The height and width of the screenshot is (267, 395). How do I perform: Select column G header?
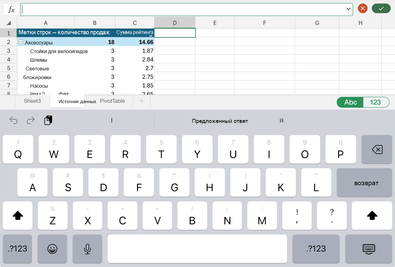point(317,23)
